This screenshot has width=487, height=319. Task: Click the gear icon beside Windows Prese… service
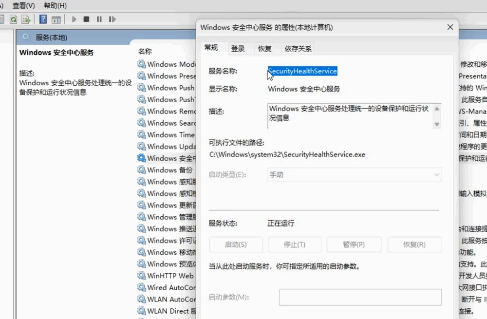pyautogui.click(x=142, y=76)
